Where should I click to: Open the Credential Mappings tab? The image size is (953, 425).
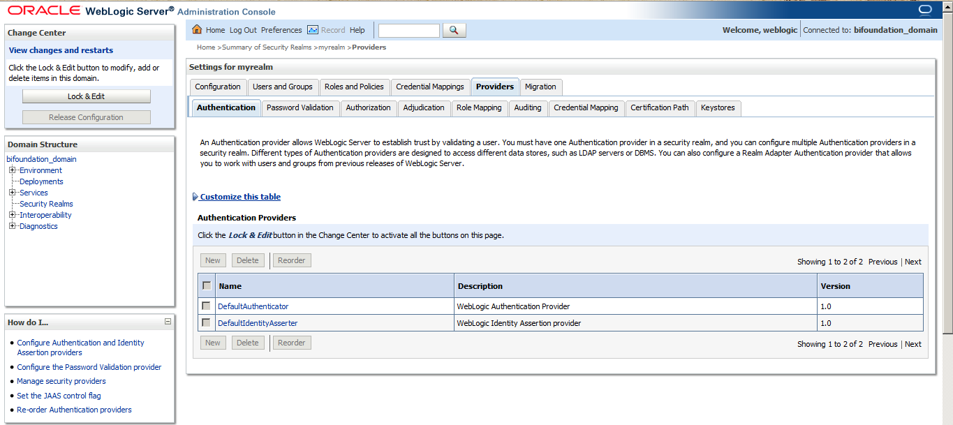pyautogui.click(x=430, y=87)
